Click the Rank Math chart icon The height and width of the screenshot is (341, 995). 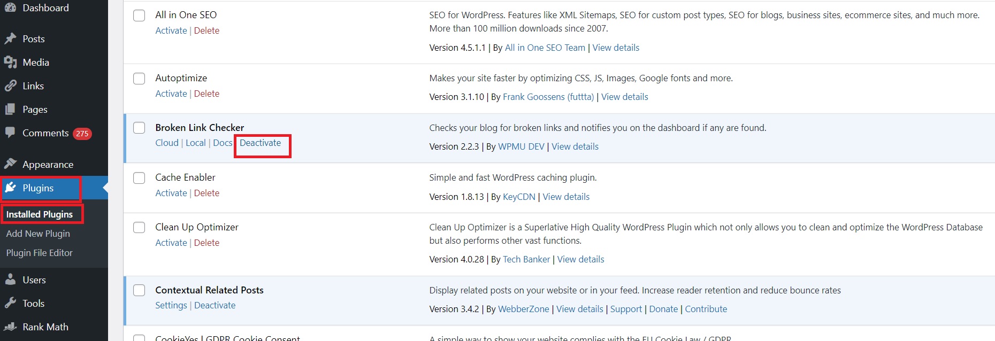coord(10,327)
